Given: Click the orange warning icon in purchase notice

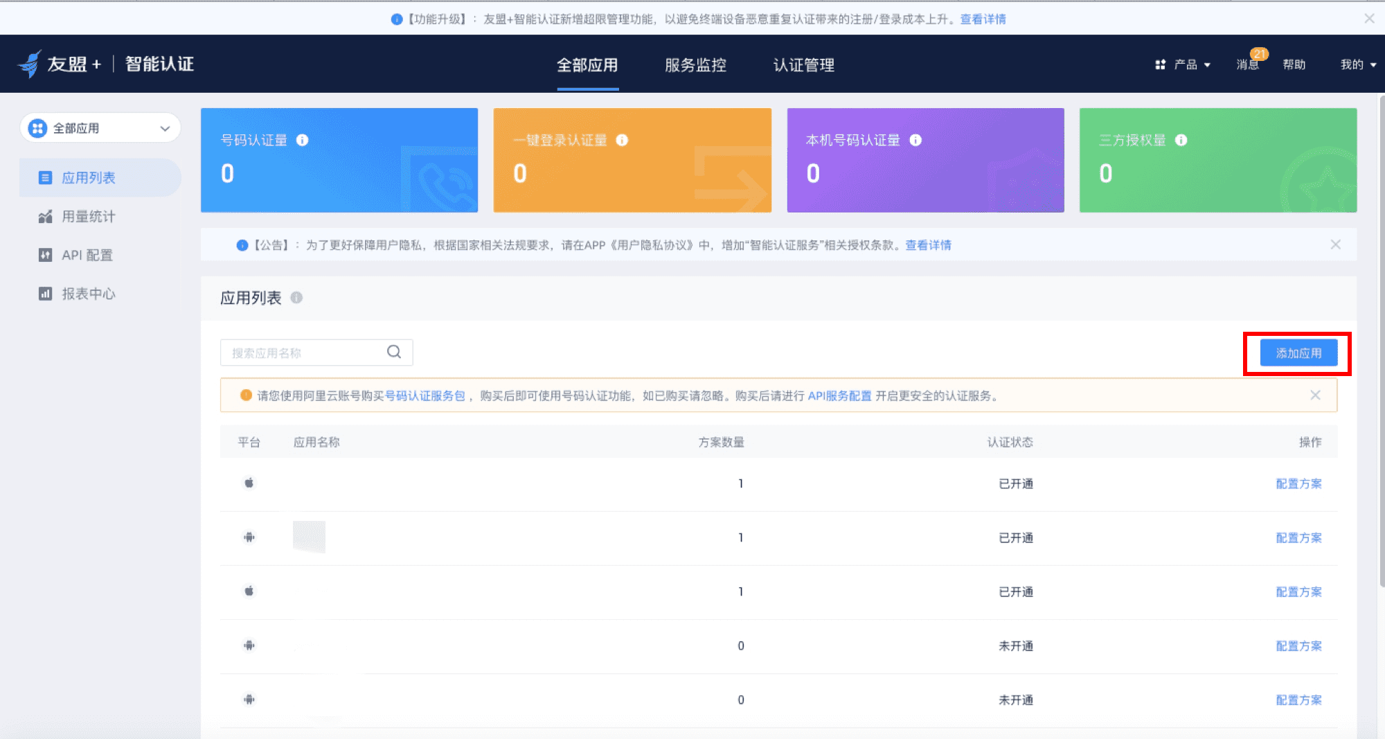Looking at the screenshot, I should [x=246, y=395].
